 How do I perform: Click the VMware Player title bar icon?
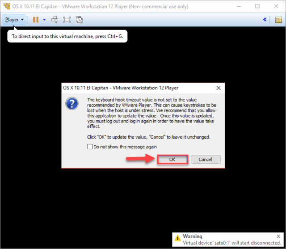click(7, 6)
